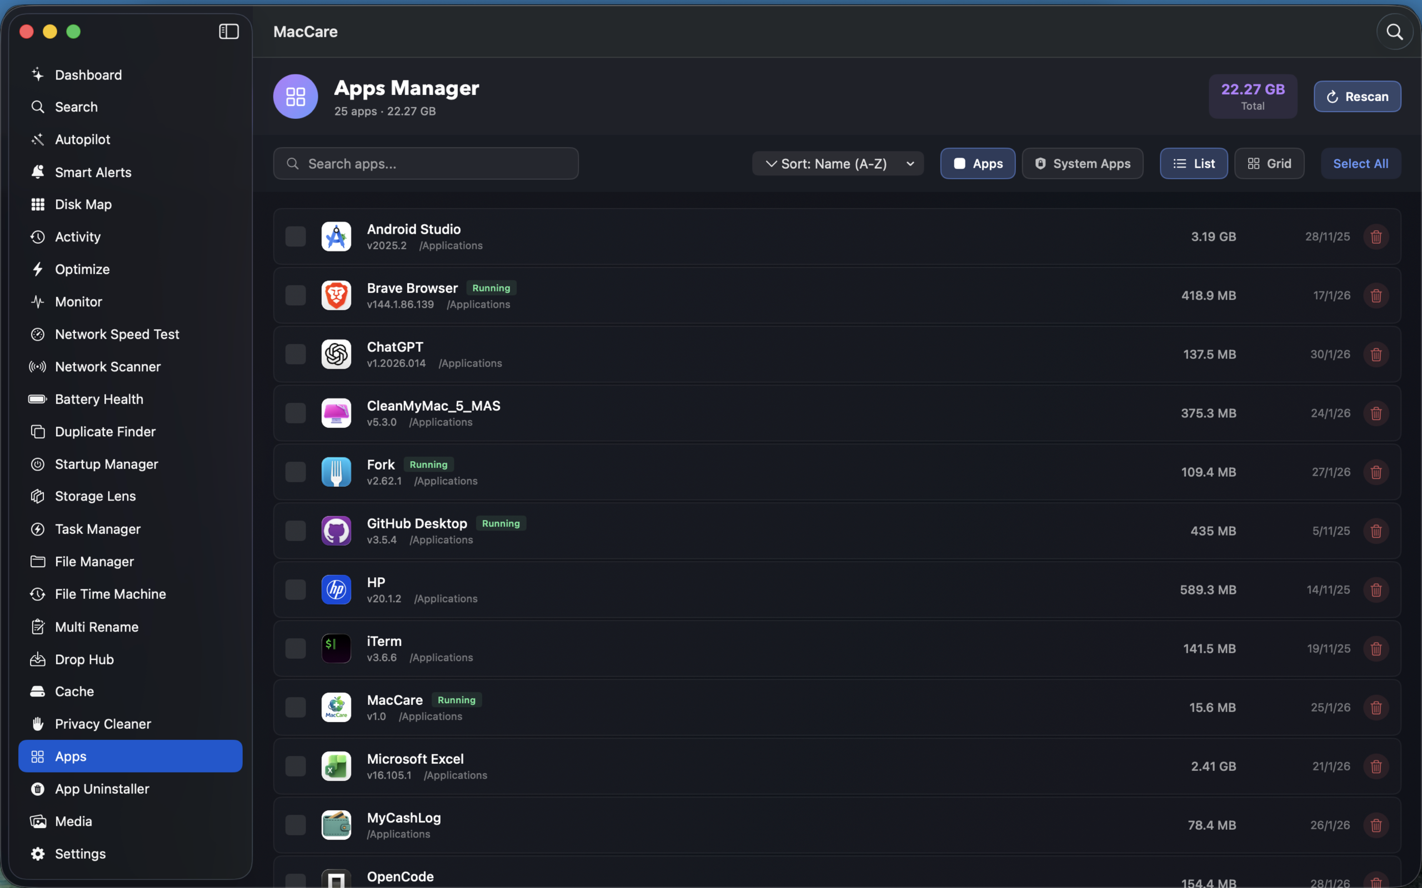Click the trash icon for MacCare row
Viewport: 1422px width, 888px height.
pyautogui.click(x=1375, y=708)
